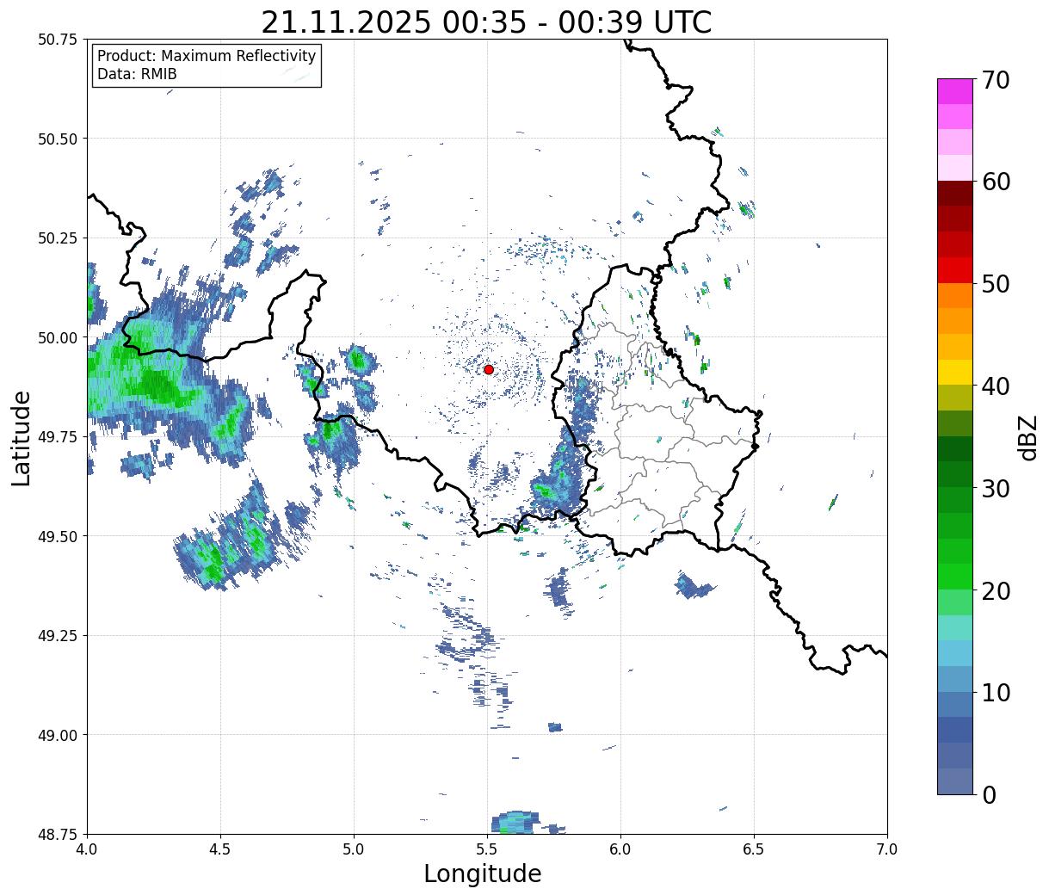Viewport: 1049px width, 895px height.
Task: Click the colorbar tick label 70
Action: coord(996,80)
